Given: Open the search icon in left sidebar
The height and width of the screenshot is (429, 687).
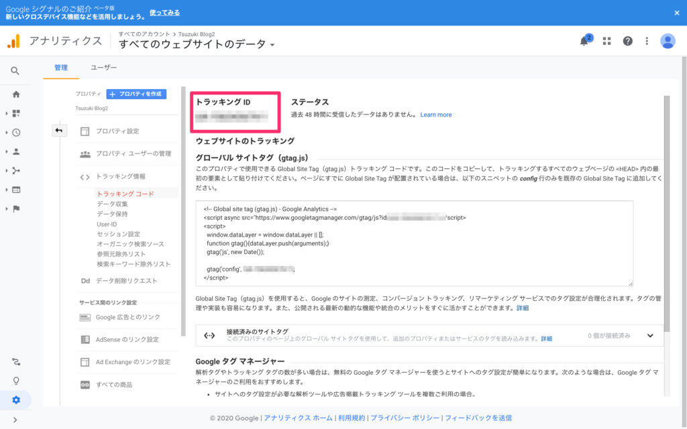Looking at the screenshot, I should (15, 71).
